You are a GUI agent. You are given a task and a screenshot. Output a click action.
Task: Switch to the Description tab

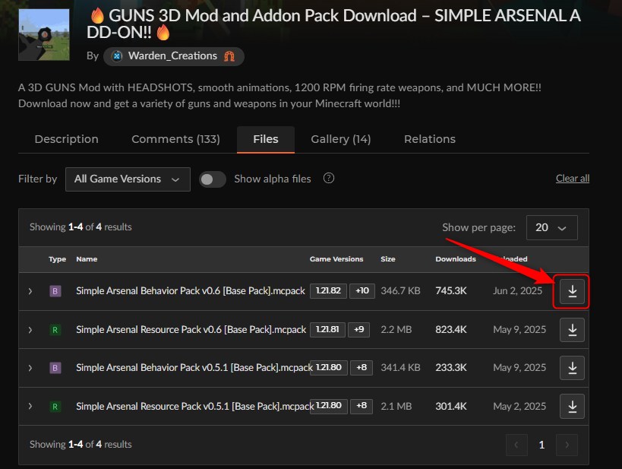tap(67, 139)
